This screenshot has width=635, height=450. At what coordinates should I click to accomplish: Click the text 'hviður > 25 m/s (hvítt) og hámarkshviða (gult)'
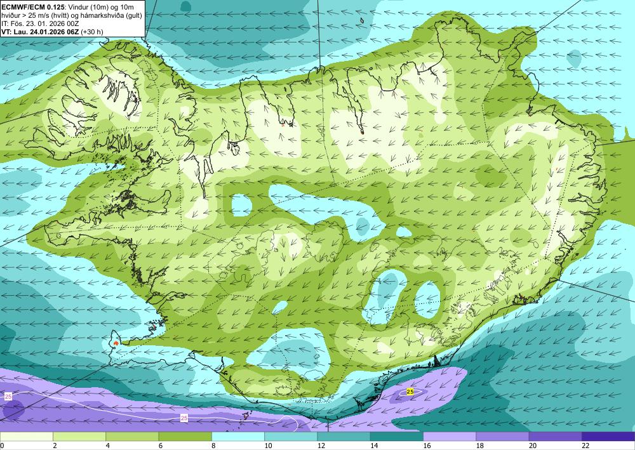(72, 15)
